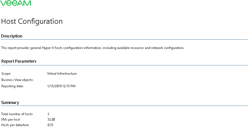This screenshot has height=128, width=249.
Task: Click the Host Configuration title
Action: tap(32, 21)
